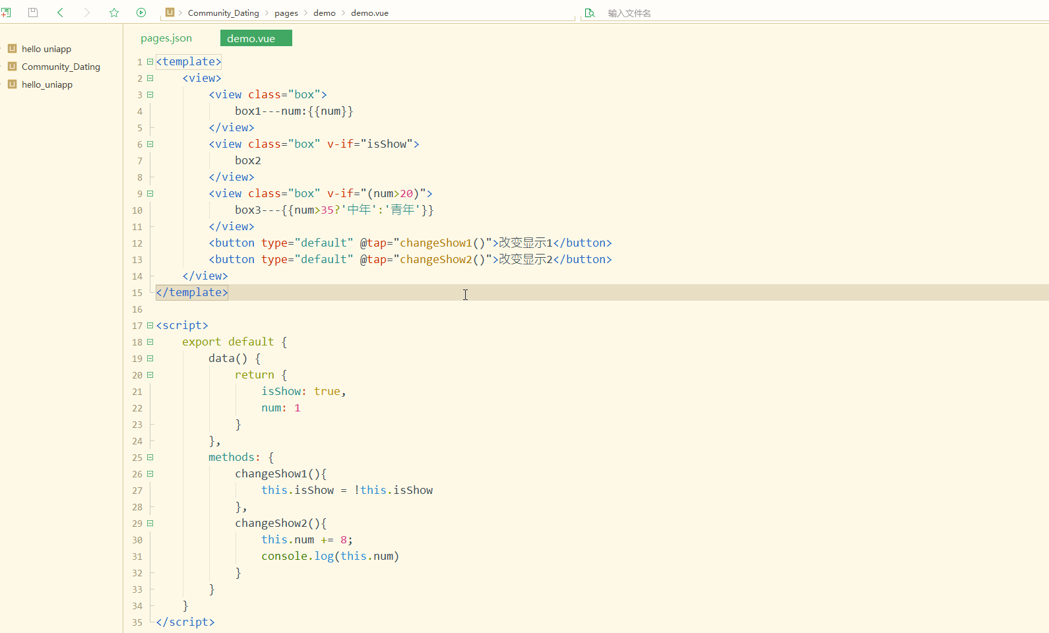
Task: Click this.isShow = !this.isShow statement
Action: [347, 490]
